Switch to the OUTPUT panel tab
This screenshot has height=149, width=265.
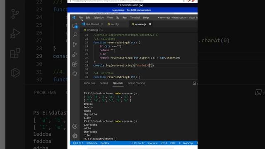click(x=104, y=83)
